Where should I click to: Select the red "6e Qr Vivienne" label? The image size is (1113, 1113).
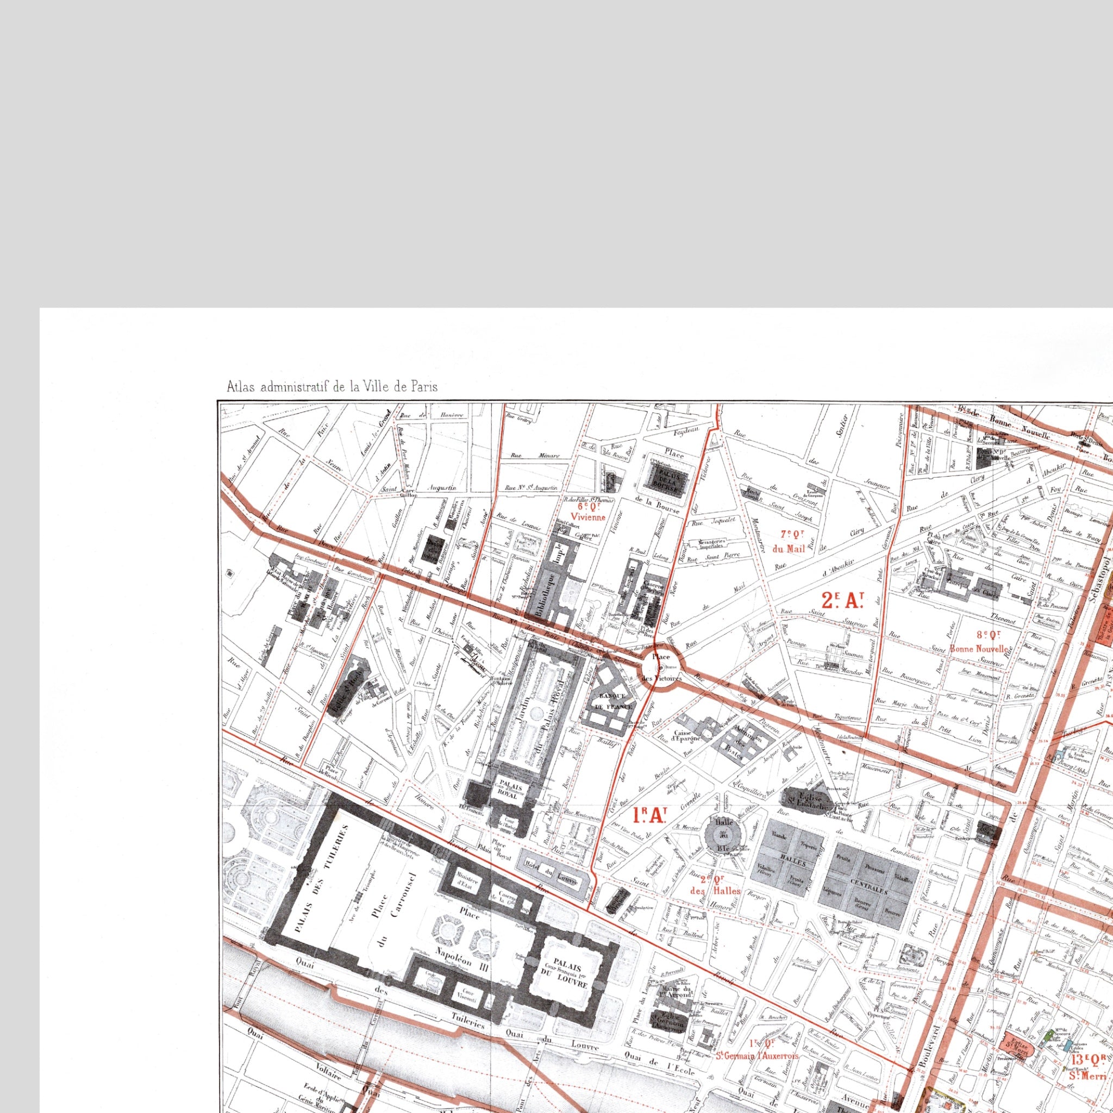tap(589, 512)
